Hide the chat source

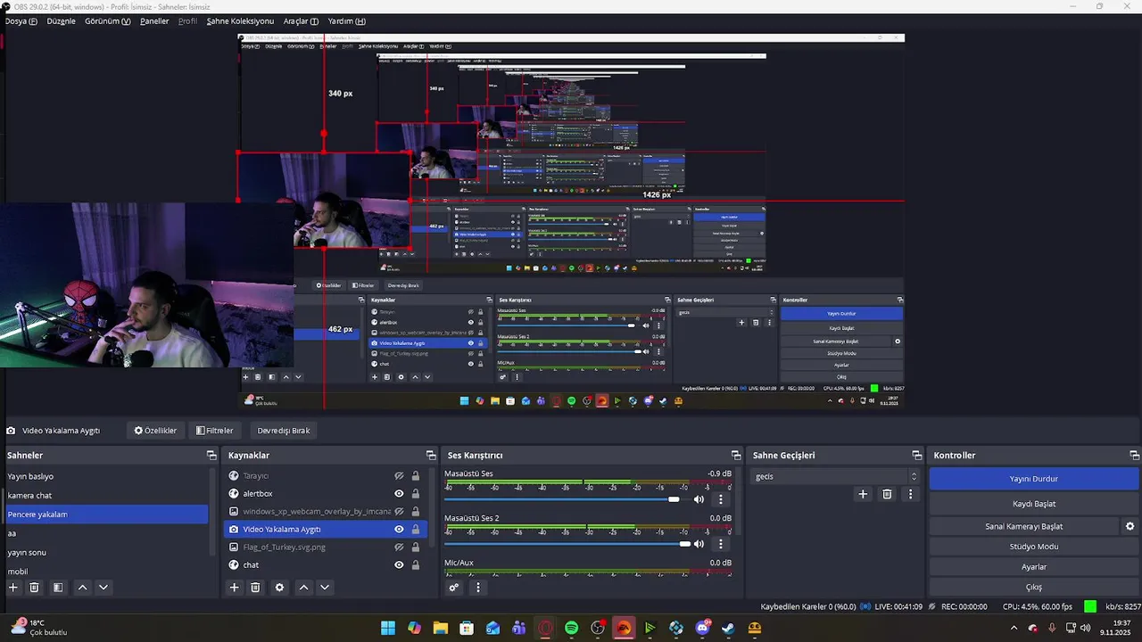399,565
